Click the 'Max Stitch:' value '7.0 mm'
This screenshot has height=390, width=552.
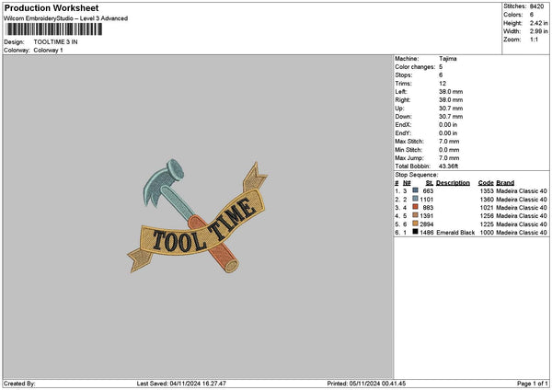point(449,142)
